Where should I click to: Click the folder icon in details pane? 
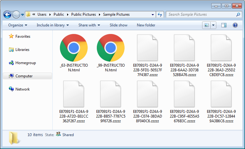14,138
